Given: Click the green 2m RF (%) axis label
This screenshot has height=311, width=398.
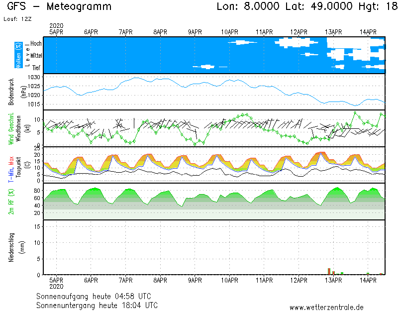Looking at the screenshot, I should point(11,202).
